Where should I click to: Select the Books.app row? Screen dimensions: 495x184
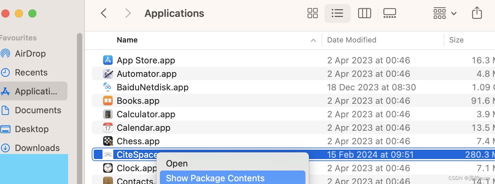202,101
